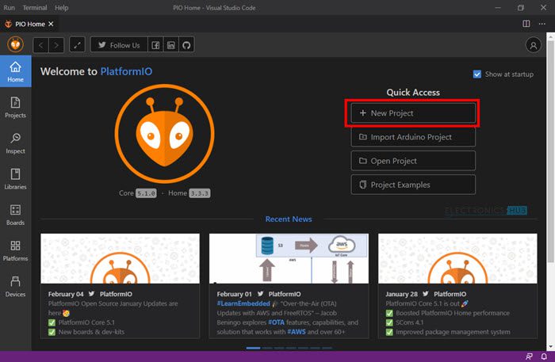Click the PlatformIO link in the welcome heading
Image resolution: width=555 pixels, height=362 pixels.
pos(126,71)
